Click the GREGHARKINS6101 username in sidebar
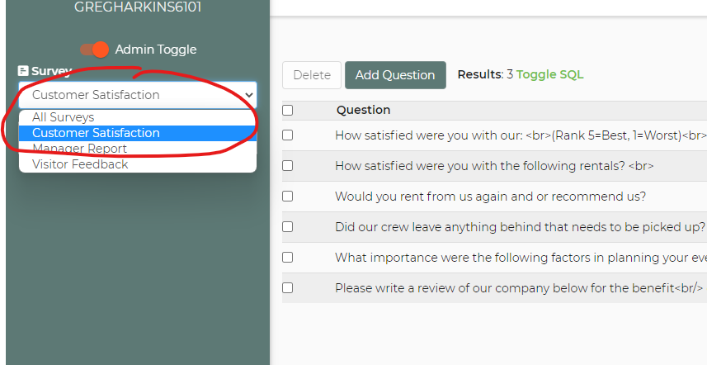Viewport: 707px width, 365px height. (138, 7)
